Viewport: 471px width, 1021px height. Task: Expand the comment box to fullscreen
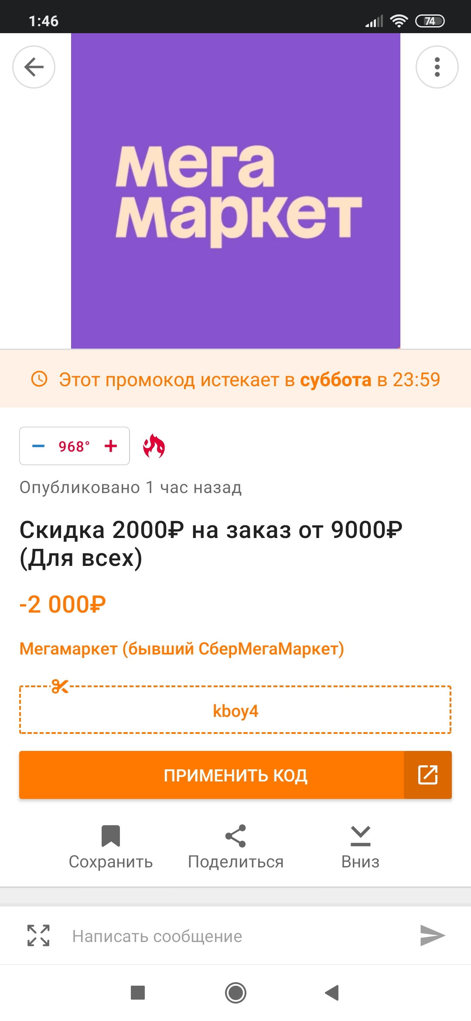point(38,935)
